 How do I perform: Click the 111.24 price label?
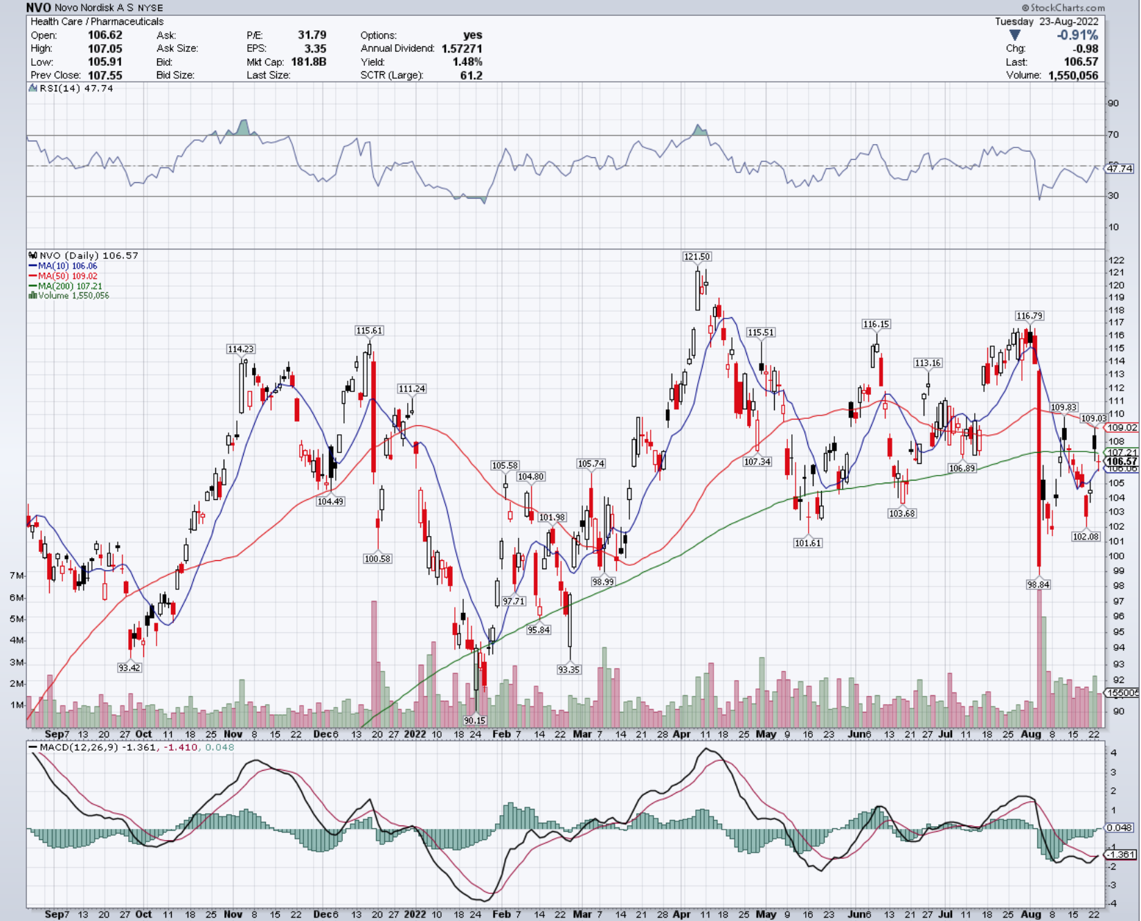point(412,388)
